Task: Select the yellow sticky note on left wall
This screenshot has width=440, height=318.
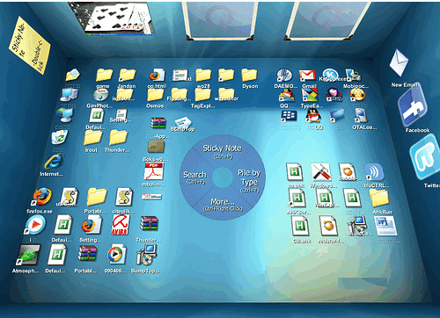Action: tap(29, 45)
